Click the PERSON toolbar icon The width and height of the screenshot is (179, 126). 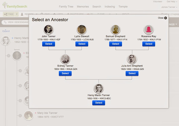[x=22, y=14]
